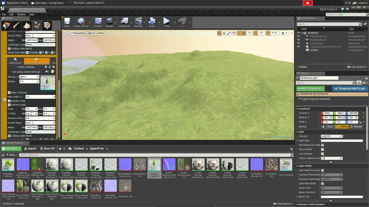Screen dimensions: 369x207
Task: Toggle Cast Shadows checkbox
Action: pos(322,154)
